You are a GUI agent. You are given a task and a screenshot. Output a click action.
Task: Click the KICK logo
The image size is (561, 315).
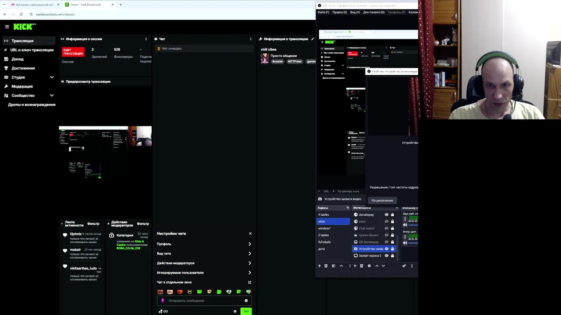pos(24,27)
